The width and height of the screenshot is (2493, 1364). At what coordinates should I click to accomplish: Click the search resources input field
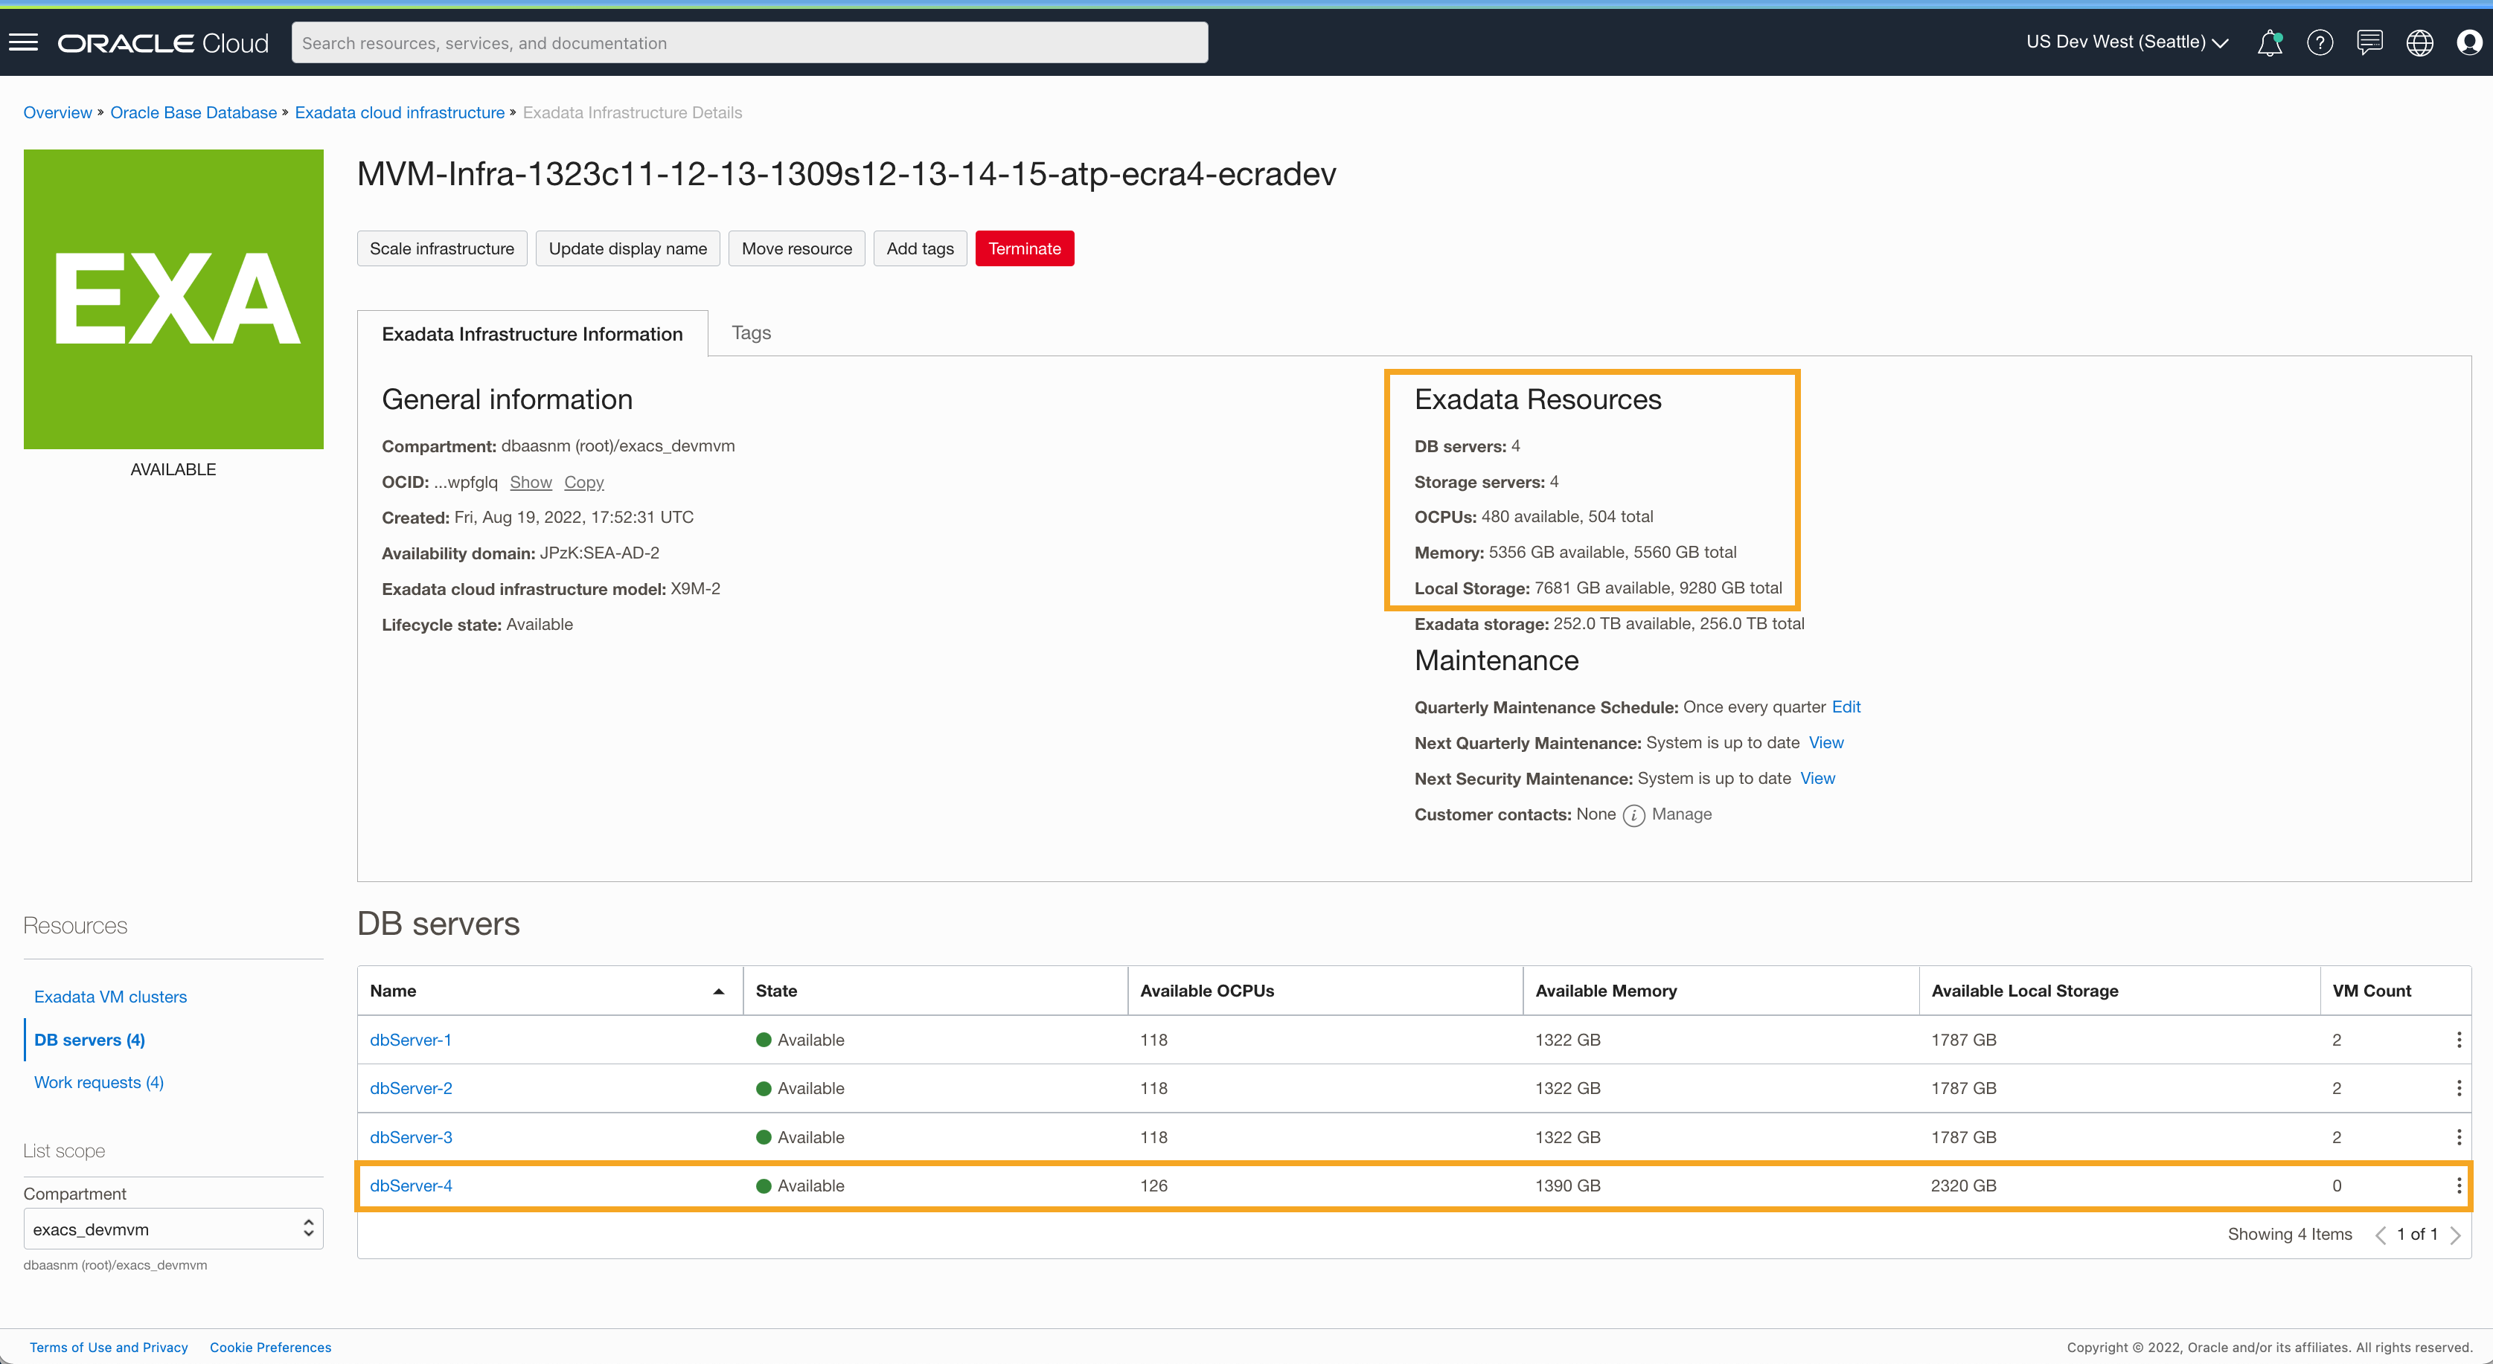(x=750, y=42)
